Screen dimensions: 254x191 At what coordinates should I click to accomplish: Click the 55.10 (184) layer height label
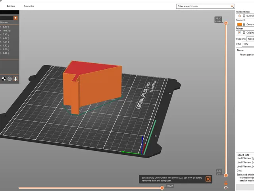click(x=218, y=20)
